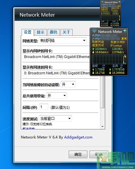Viewport: 135px width, 169px height.
Task: Click 复制 in the gadget
Action: [x=124, y=39]
